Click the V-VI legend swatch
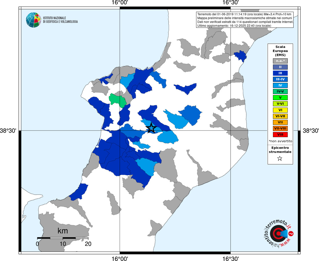The image size is (319, 261). click(x=280, y=104)
